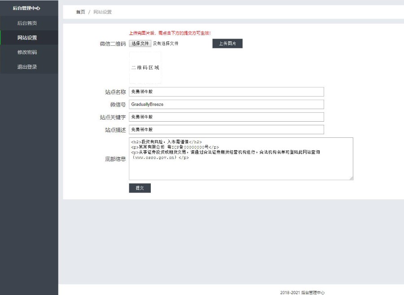Focus the 微信号 input with GraduallyBreeze
The image size is (404, 295).
[x=226, y=104]
